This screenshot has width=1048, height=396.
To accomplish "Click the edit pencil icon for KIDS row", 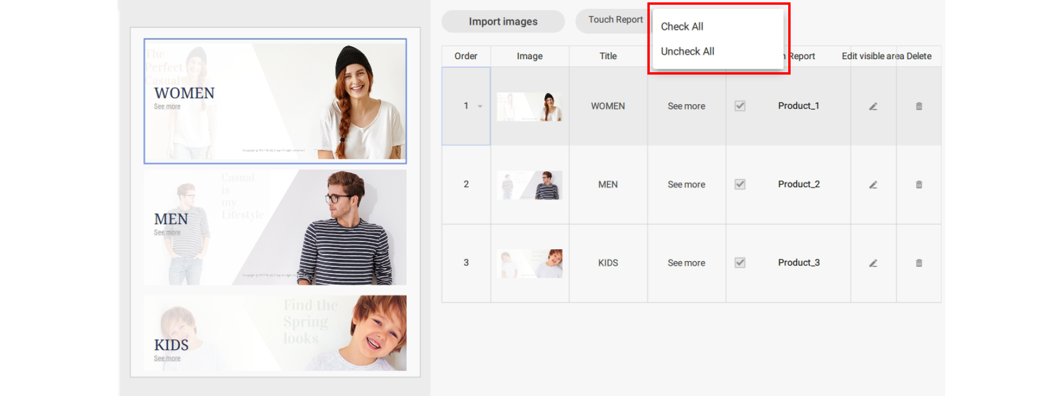I will [x=873, y=263].
